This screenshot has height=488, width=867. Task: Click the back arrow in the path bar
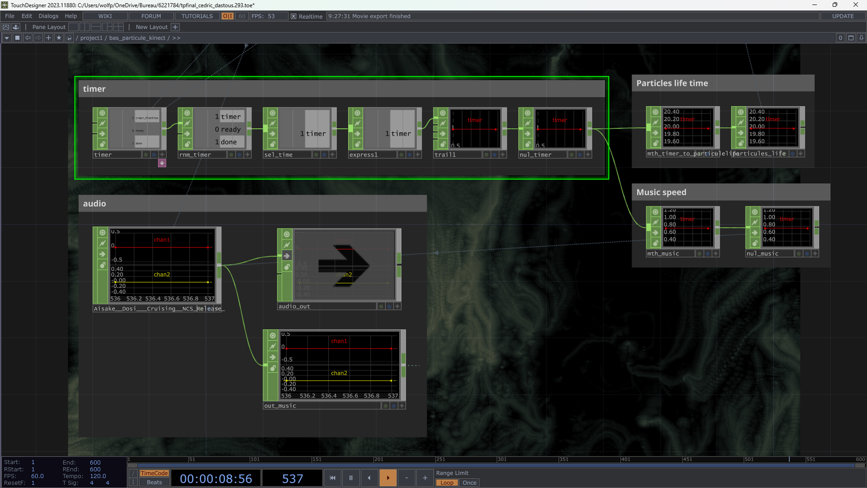click(x=28, y=38)
